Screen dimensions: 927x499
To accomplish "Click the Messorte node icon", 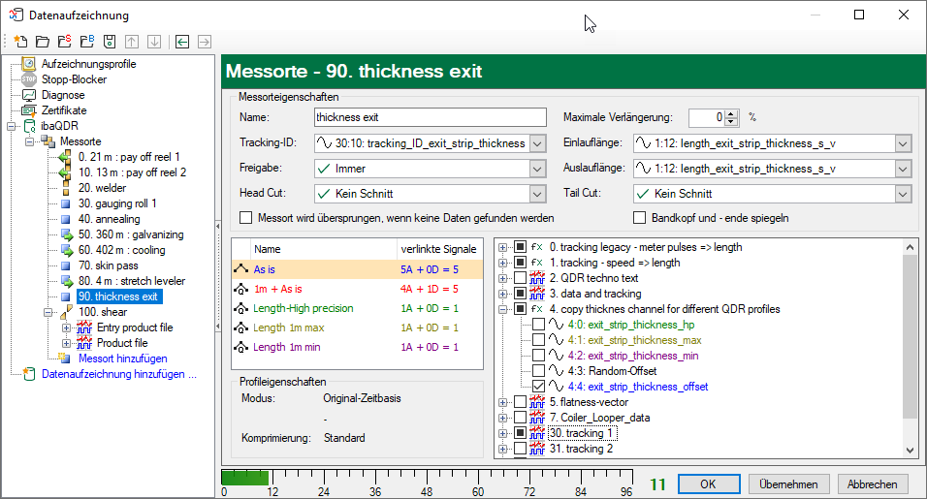I will (x=48, y=141).
